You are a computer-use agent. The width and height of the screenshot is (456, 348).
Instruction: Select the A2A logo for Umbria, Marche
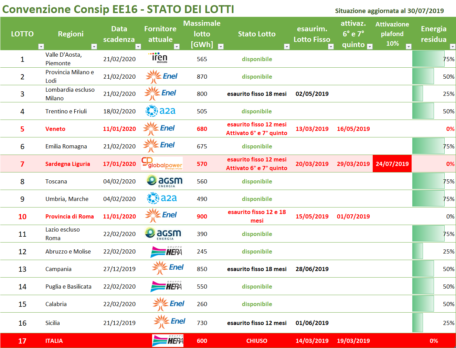[x=161, y=199]
